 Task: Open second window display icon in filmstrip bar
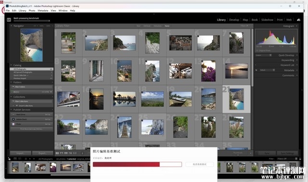pyautogui.click(x=20, y=159)
